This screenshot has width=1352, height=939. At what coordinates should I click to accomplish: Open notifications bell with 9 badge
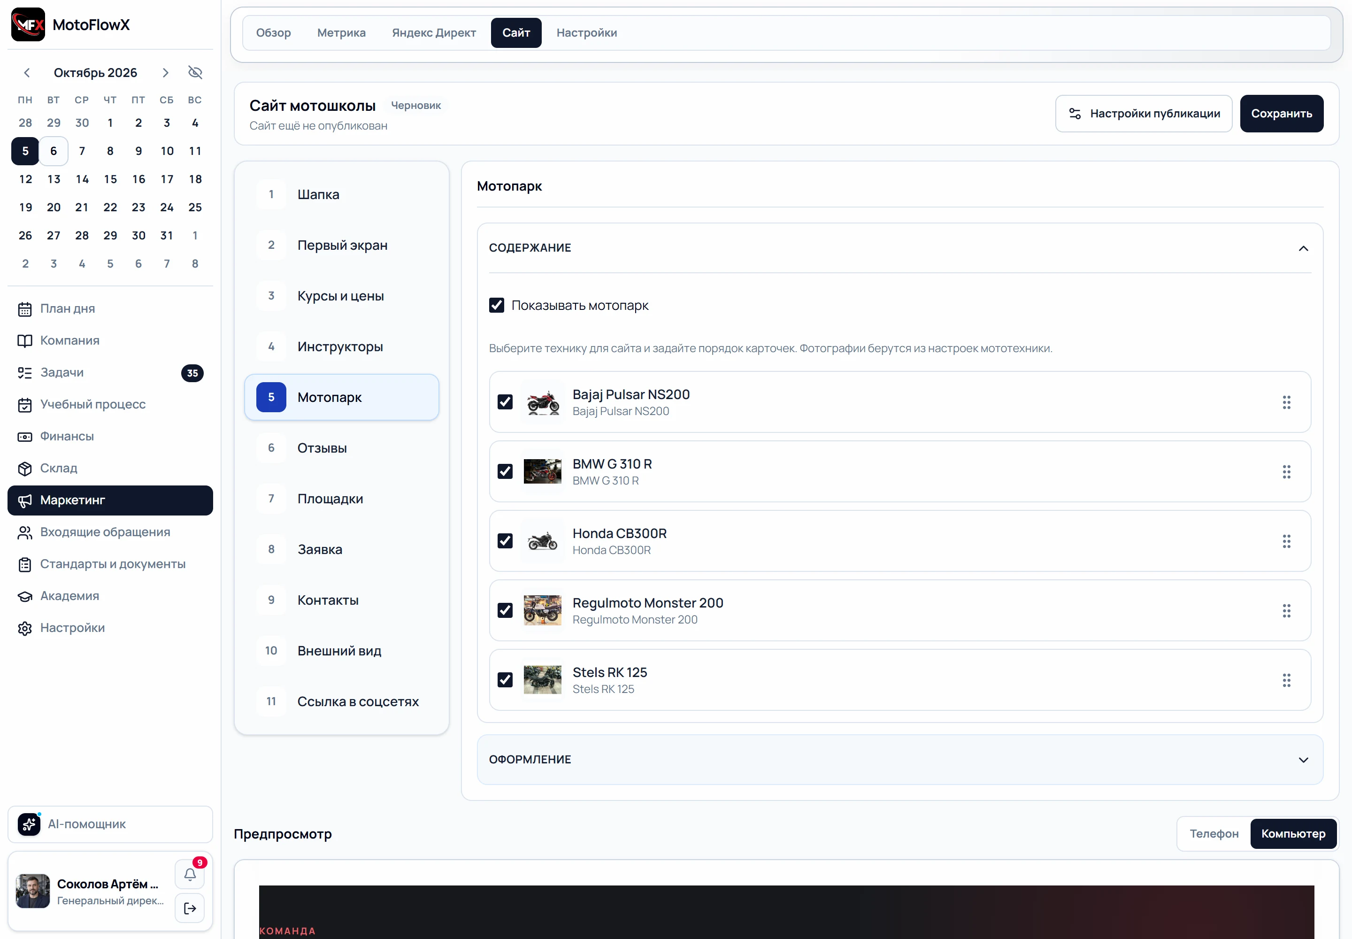[190, 874]
